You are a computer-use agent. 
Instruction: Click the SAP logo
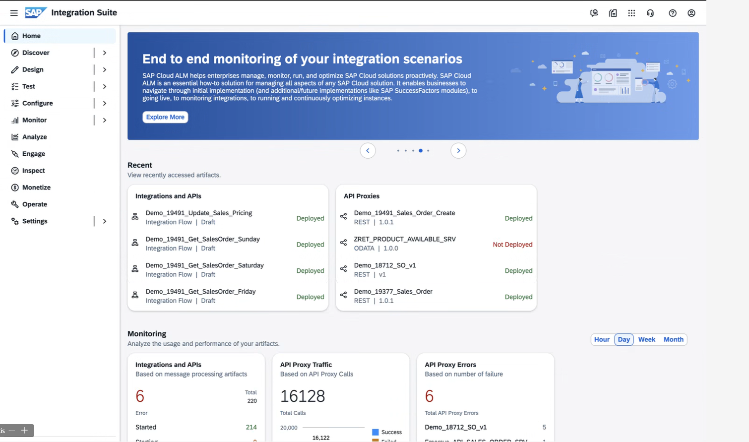pos(36,12)
